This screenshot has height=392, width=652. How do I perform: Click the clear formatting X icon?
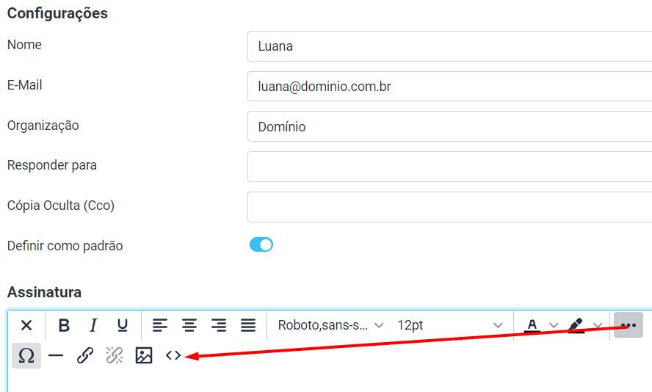click(x=26, y=325)
